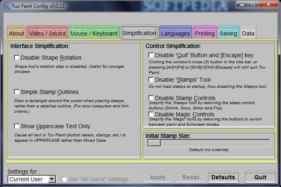Click the Initial Stamp Size slider handle

(x=154, y=143)
